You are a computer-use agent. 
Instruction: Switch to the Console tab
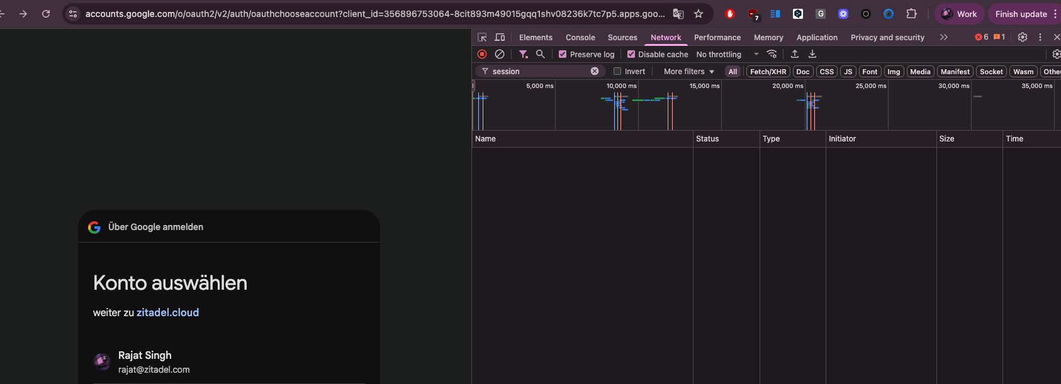tap(580, 38)
